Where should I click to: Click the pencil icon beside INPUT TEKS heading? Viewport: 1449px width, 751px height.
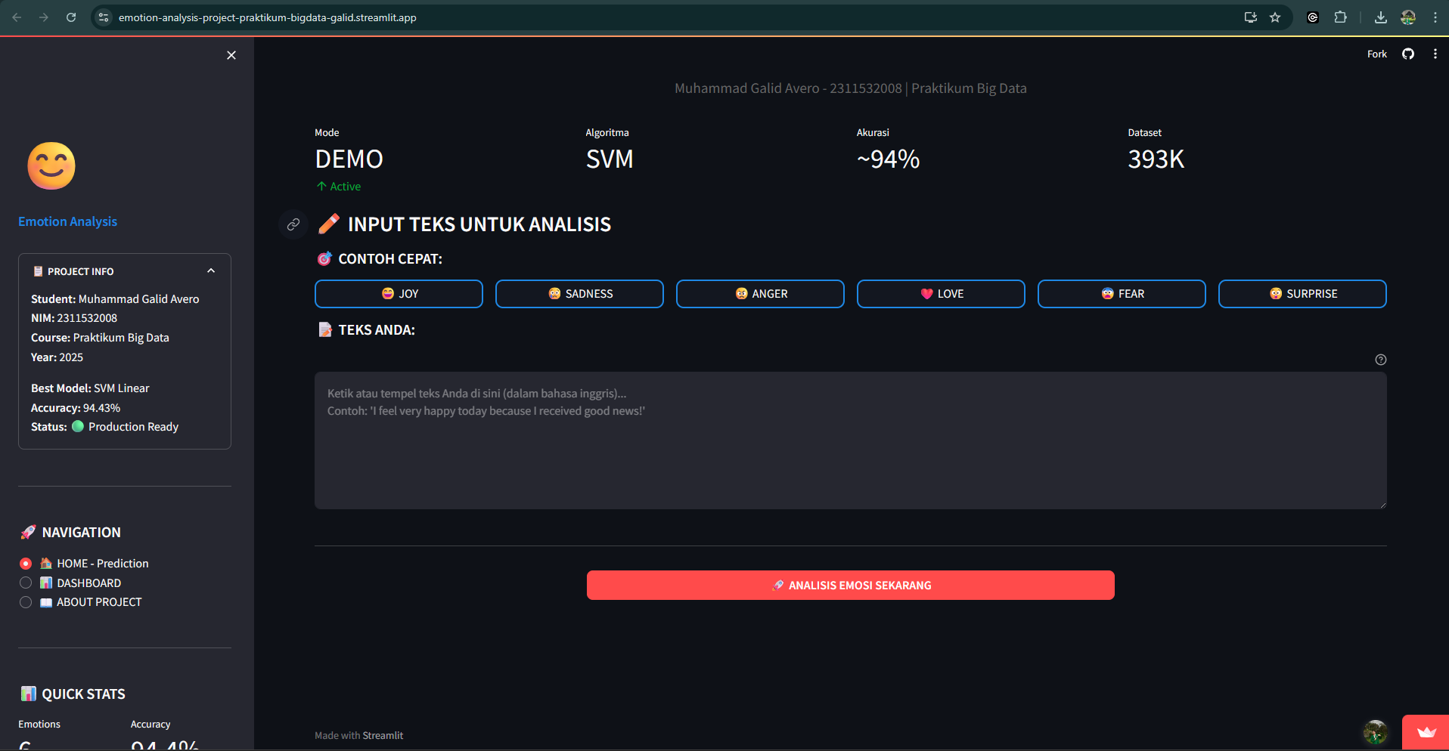click(x=329, y=224)
